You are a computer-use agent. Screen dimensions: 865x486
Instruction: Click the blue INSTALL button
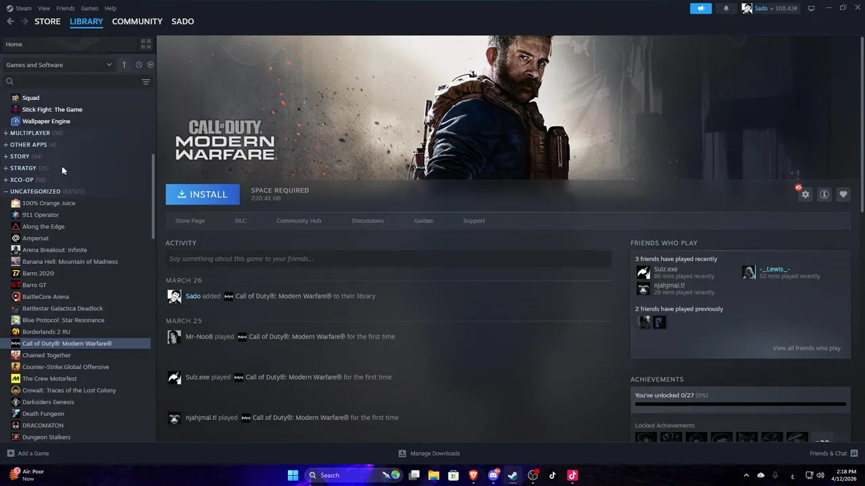(x=203, y=194)
